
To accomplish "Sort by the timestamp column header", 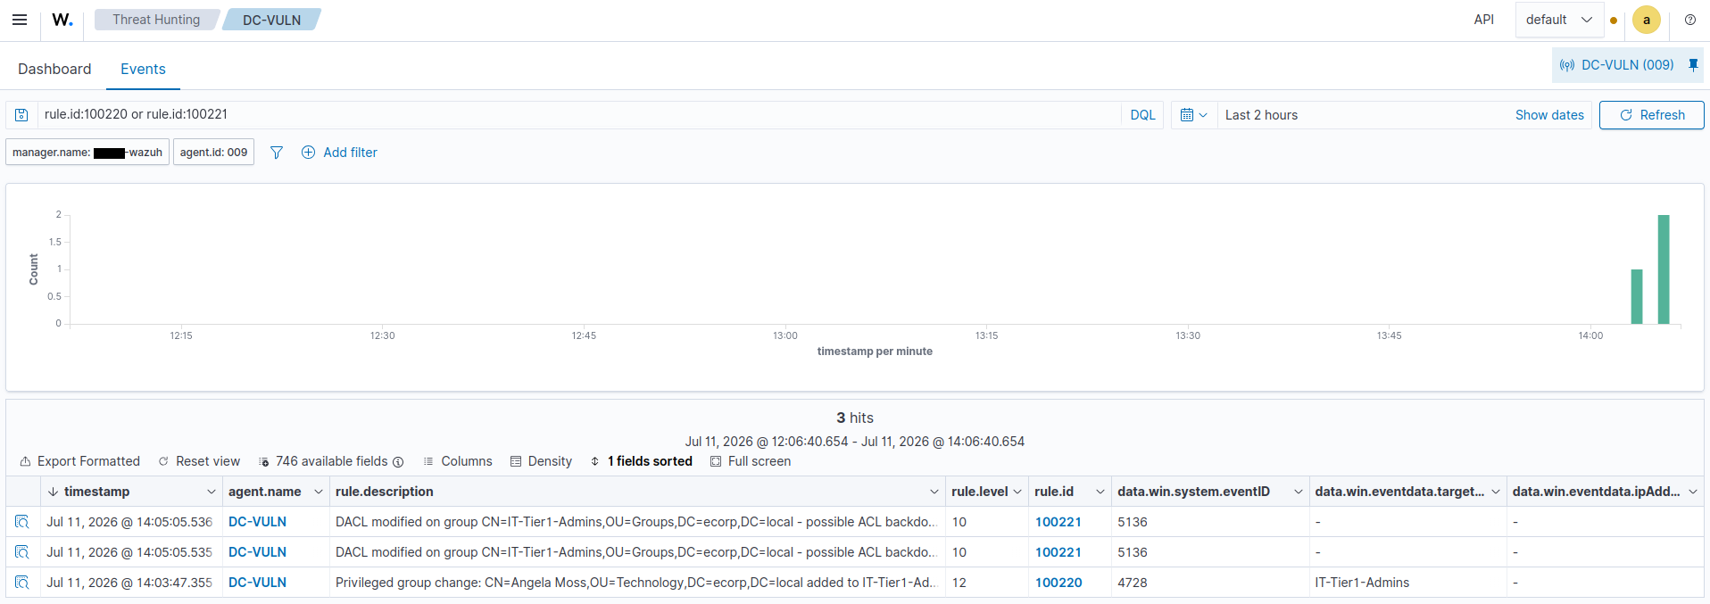I will (96, 492).
